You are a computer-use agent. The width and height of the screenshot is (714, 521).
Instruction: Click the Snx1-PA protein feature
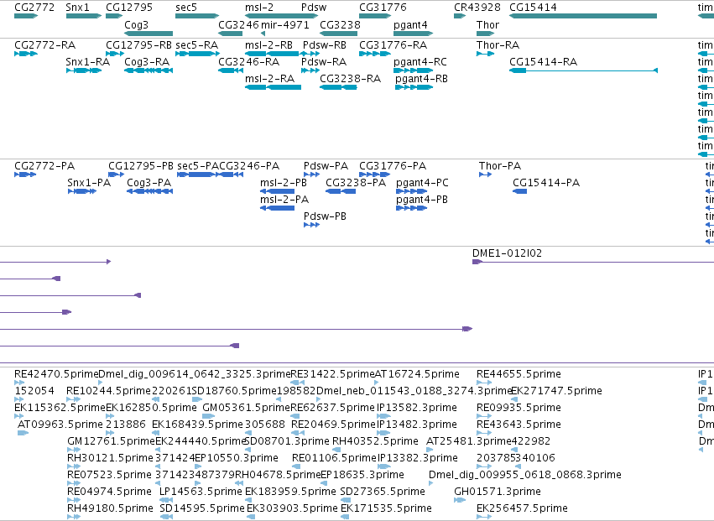[82, 191]
